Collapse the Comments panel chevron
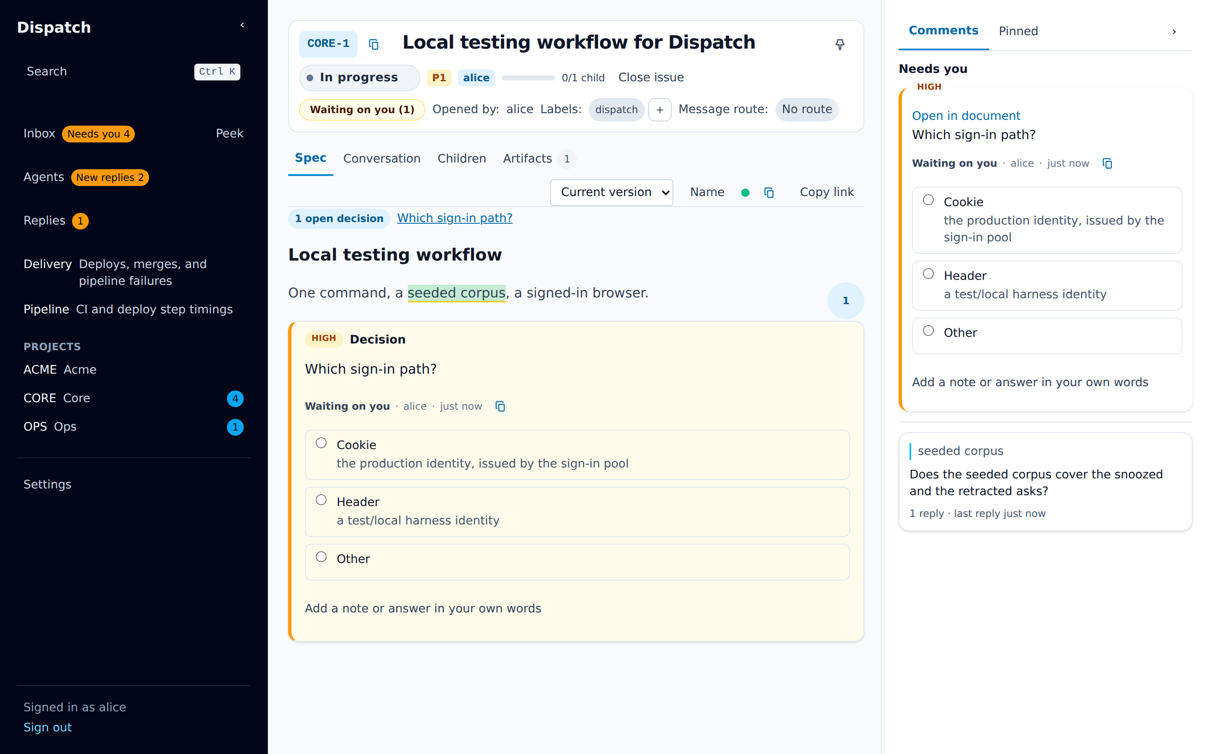This screenshot has width=1206, height=754. tap(1174, 32)
